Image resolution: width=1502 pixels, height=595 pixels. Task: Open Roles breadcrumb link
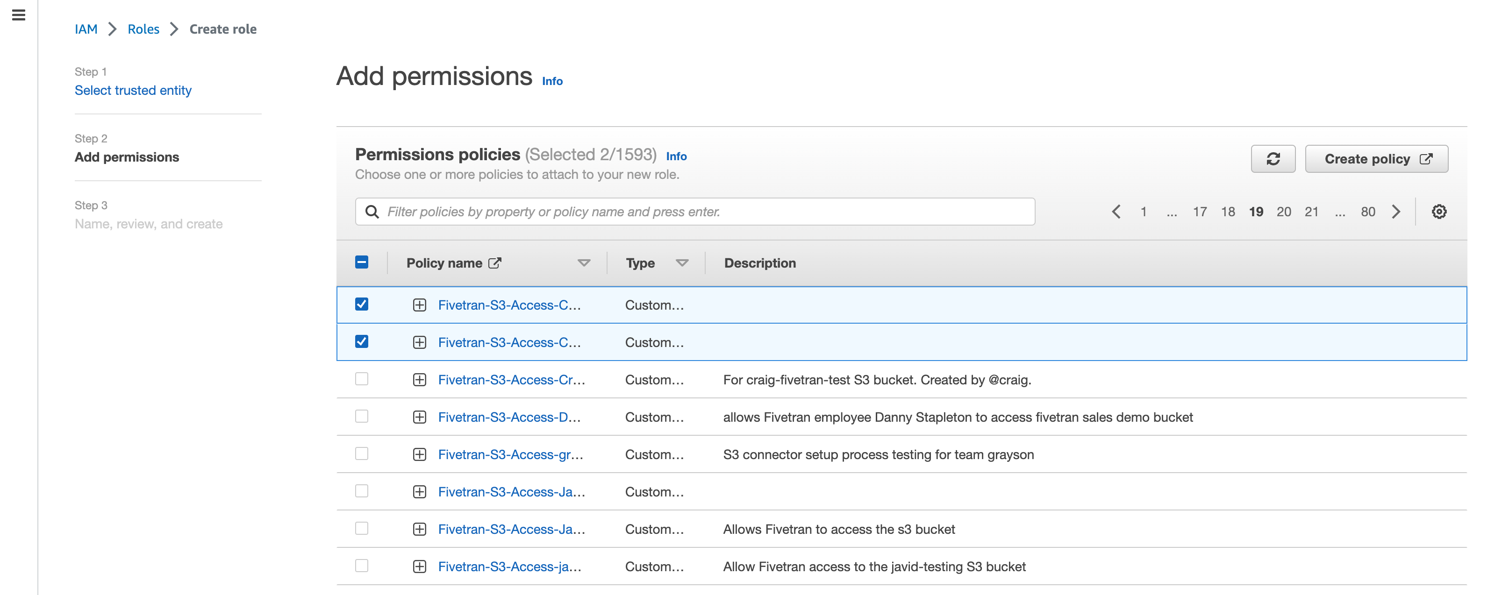(143, 29)
